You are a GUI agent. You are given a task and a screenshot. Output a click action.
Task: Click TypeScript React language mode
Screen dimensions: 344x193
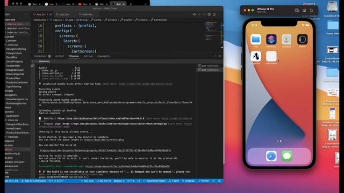tap(156, 181)
